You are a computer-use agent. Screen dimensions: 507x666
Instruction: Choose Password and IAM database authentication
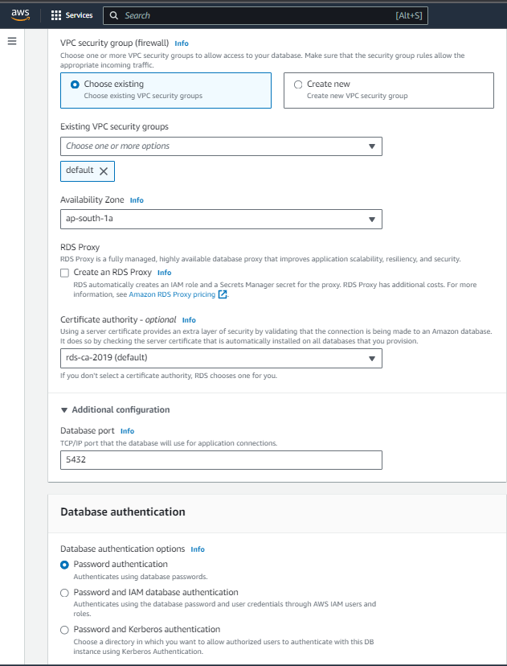coord(65,594)
